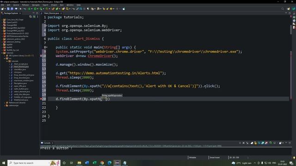The width and height of the screenshot is (296, 166).
Task: Open the Window menu
Action: coord(70,5)
